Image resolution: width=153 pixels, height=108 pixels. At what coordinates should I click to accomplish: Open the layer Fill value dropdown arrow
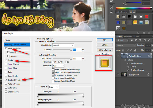click(x=152, y=50)
